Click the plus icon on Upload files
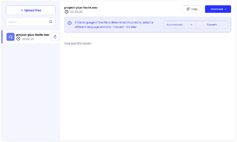The image size is (237, 142). tap(22, 10)
